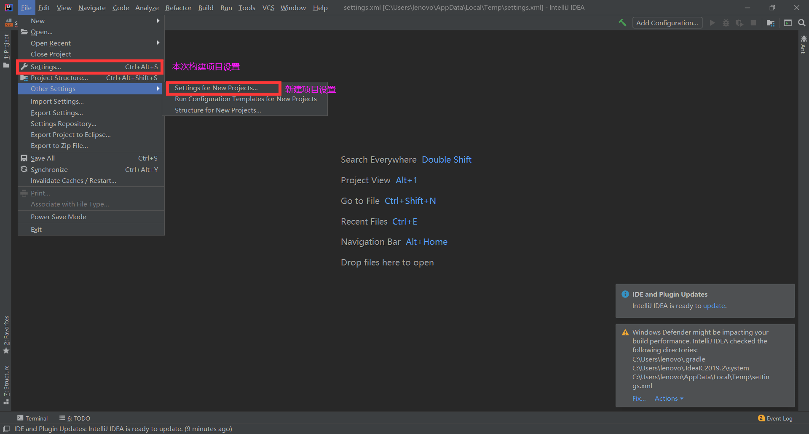Screen dimensions: 809x434
Task: Click the Search Everywhere magnifier icon
Action: point(802,23)
